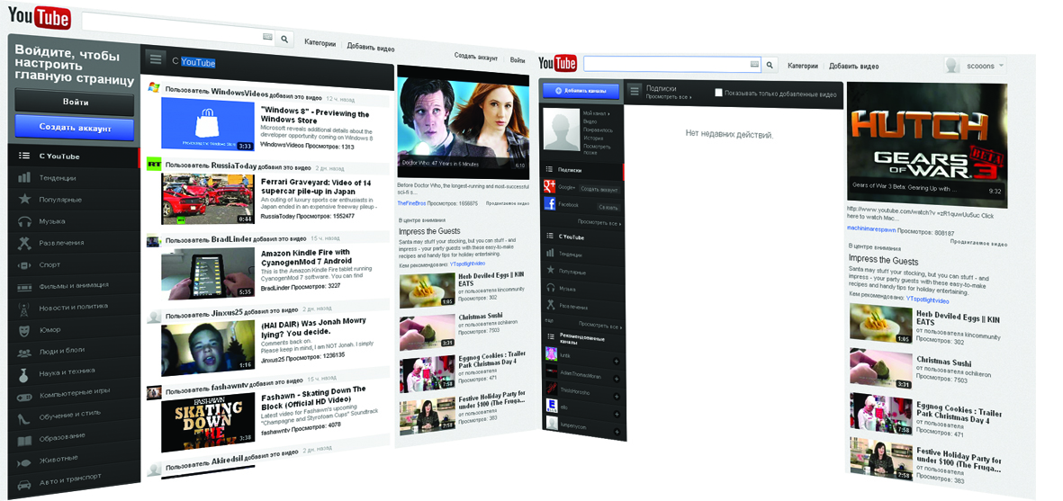Open the Windows 8 Store video thumbnail
This screenshot has width=1063, height=501.
207,124
